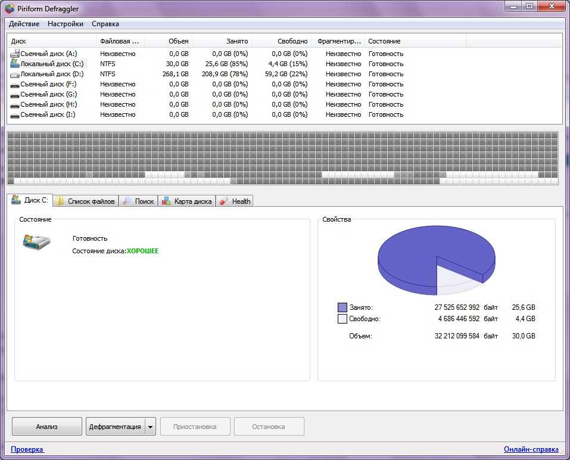Click the removable disk (I:) icon
The width and height of the screenshot is (570, 460).
click(x=15, y=114)
